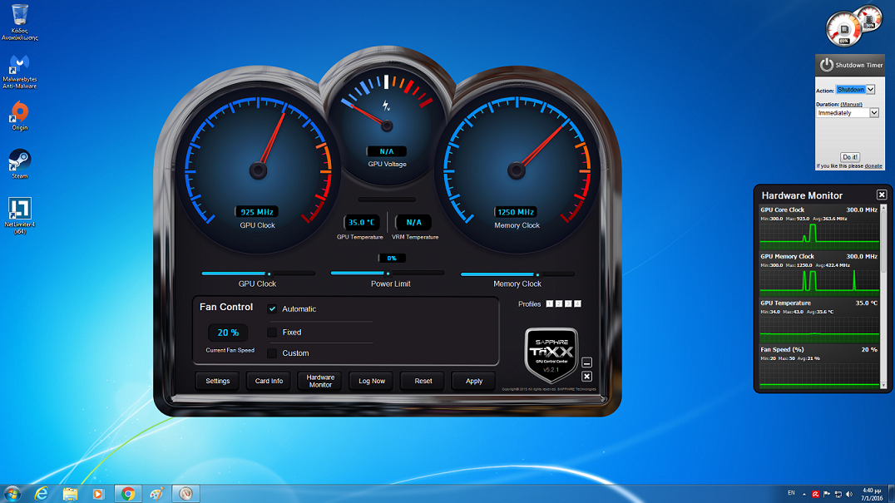Select profile 4
895x503 pixels.
577,304
